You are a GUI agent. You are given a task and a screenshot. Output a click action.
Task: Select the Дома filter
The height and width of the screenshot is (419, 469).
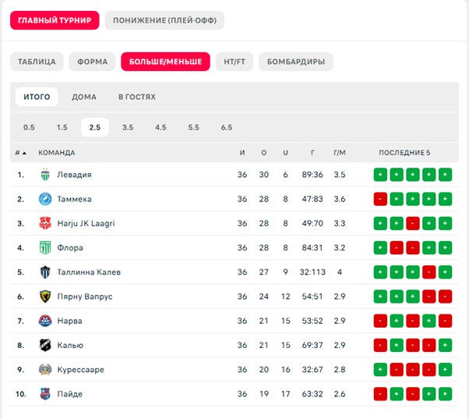[x=84, y=97]
